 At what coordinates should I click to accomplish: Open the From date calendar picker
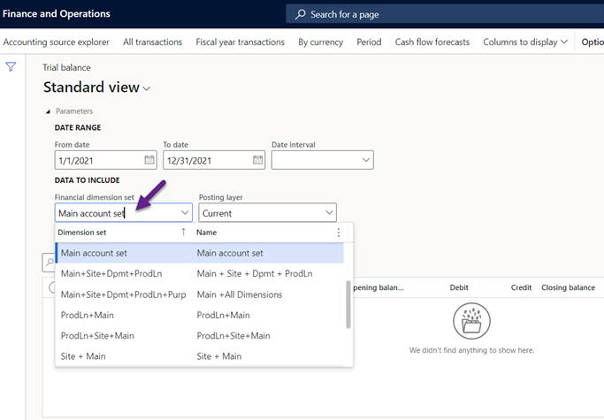click(149, 160)
